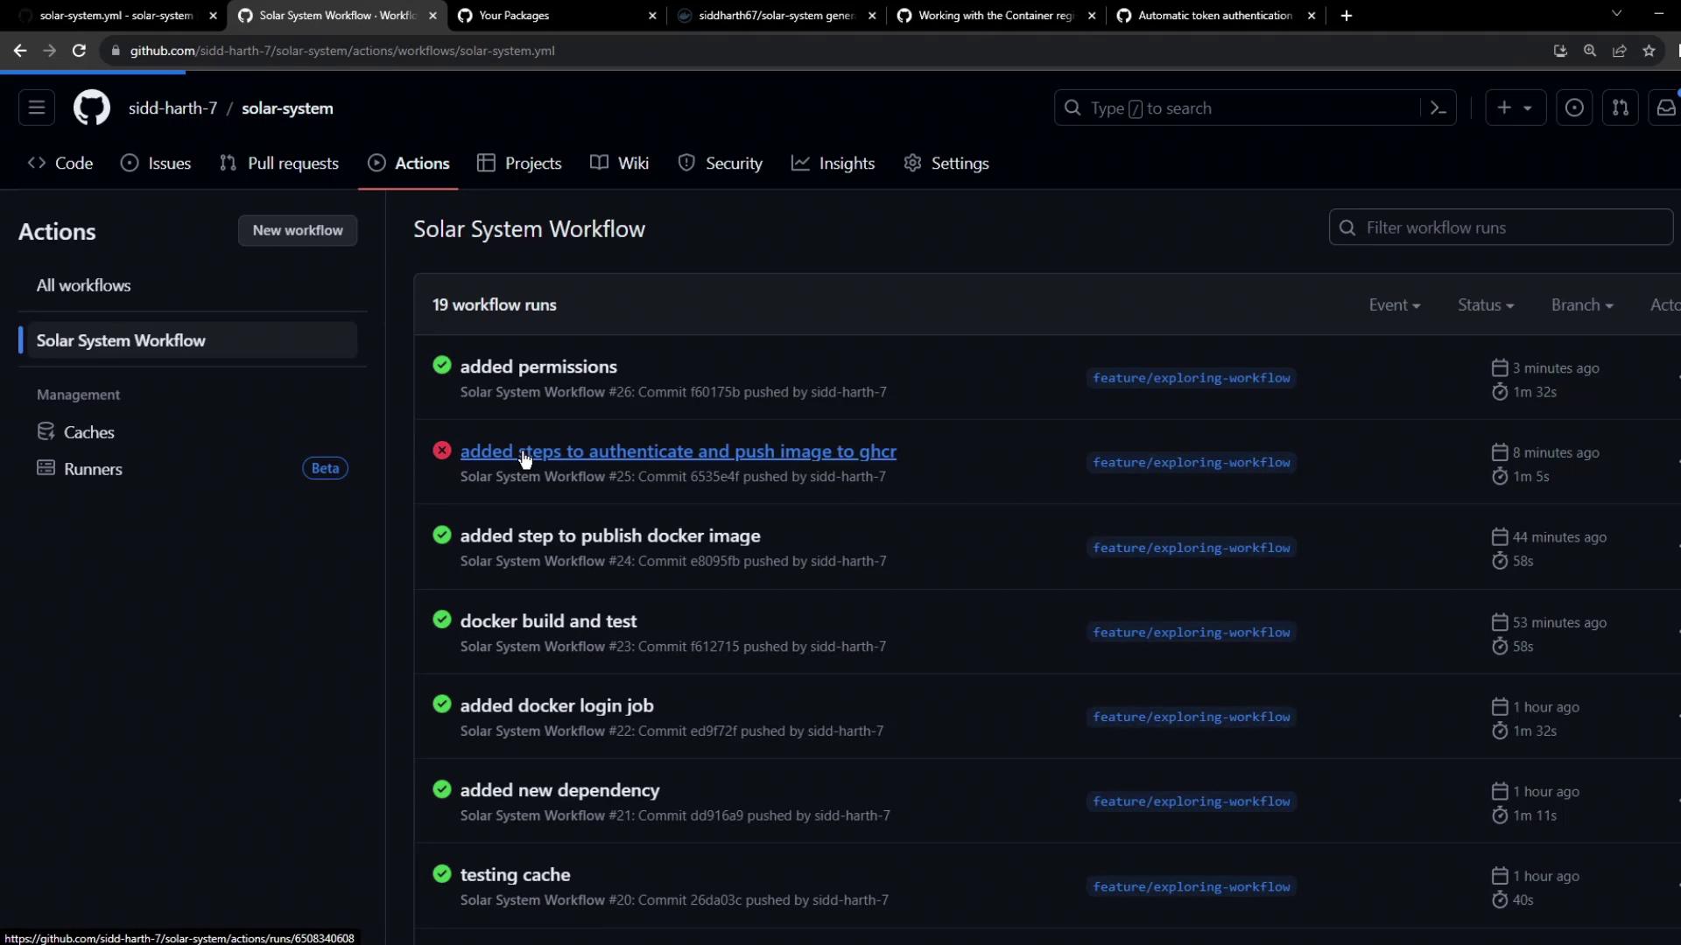Open the issues shortcut icon in the header
This screenshot has width=1681, height=945.
coord(1573,108)
